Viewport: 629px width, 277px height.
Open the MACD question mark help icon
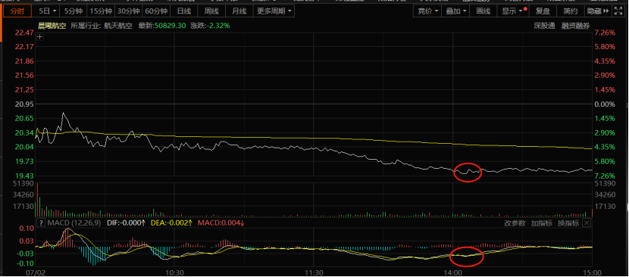point(40,223)
